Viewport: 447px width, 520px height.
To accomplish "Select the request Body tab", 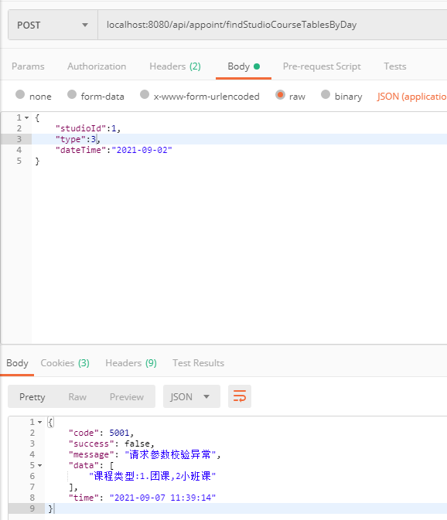I will (244, 66).
